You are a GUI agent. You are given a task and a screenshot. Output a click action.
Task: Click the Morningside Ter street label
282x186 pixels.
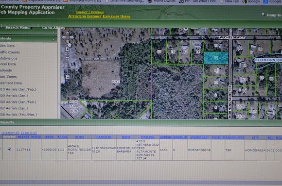click(230, 102)
